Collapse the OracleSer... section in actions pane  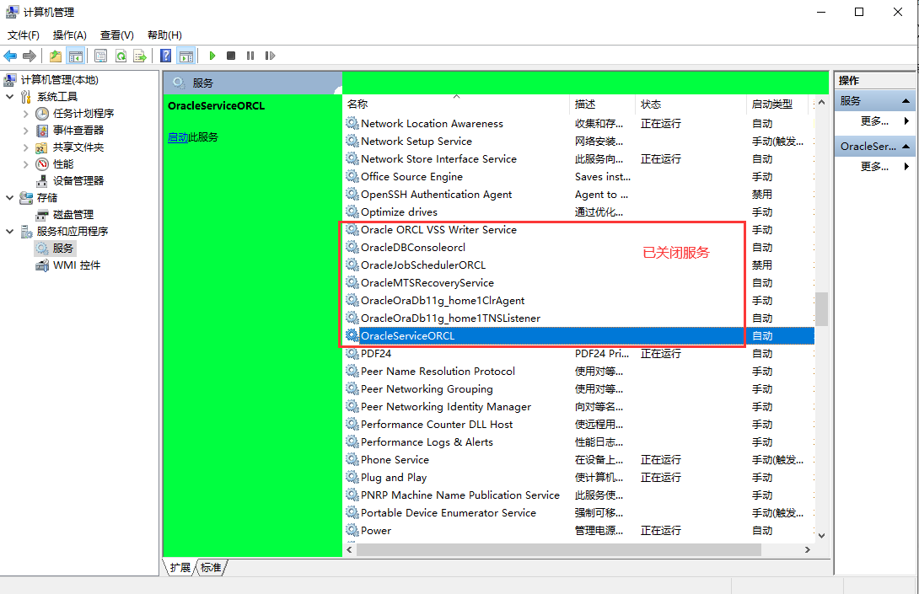click(906, 147)
